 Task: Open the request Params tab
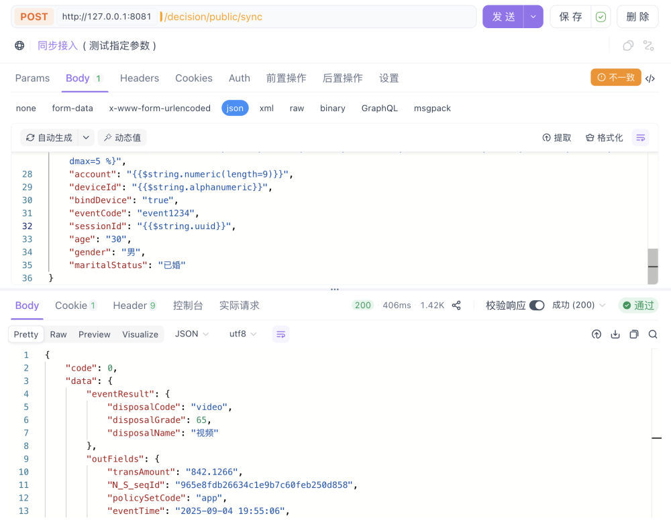(32, 78)
